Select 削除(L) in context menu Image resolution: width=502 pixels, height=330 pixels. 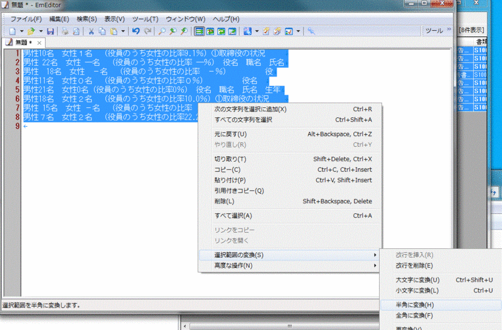290,201
